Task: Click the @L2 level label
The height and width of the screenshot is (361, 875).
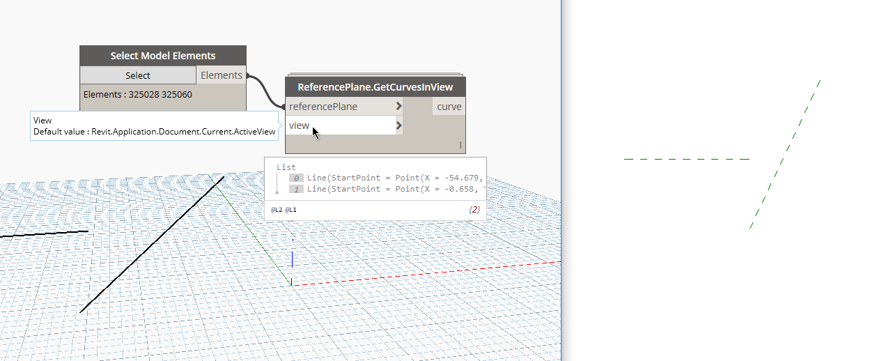Action: pos(277,210)
